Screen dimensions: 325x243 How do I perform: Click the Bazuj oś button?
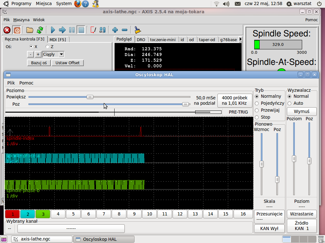pos(39,63)
